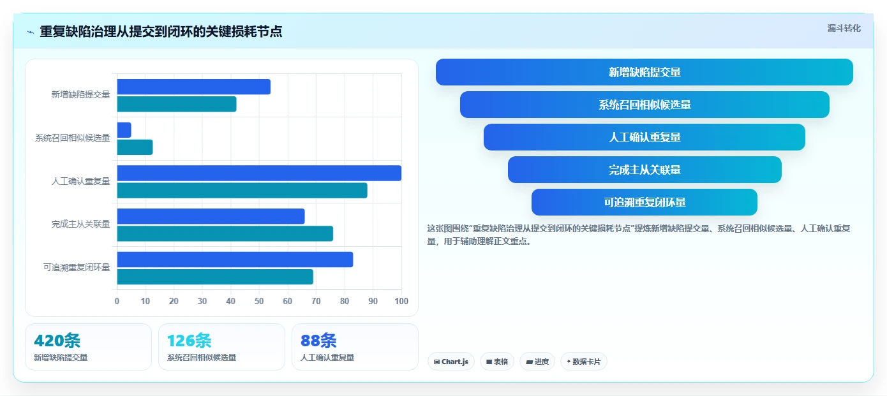Click the blue bar for 系统召回相似候选量
887x396 pixels.
124,130
